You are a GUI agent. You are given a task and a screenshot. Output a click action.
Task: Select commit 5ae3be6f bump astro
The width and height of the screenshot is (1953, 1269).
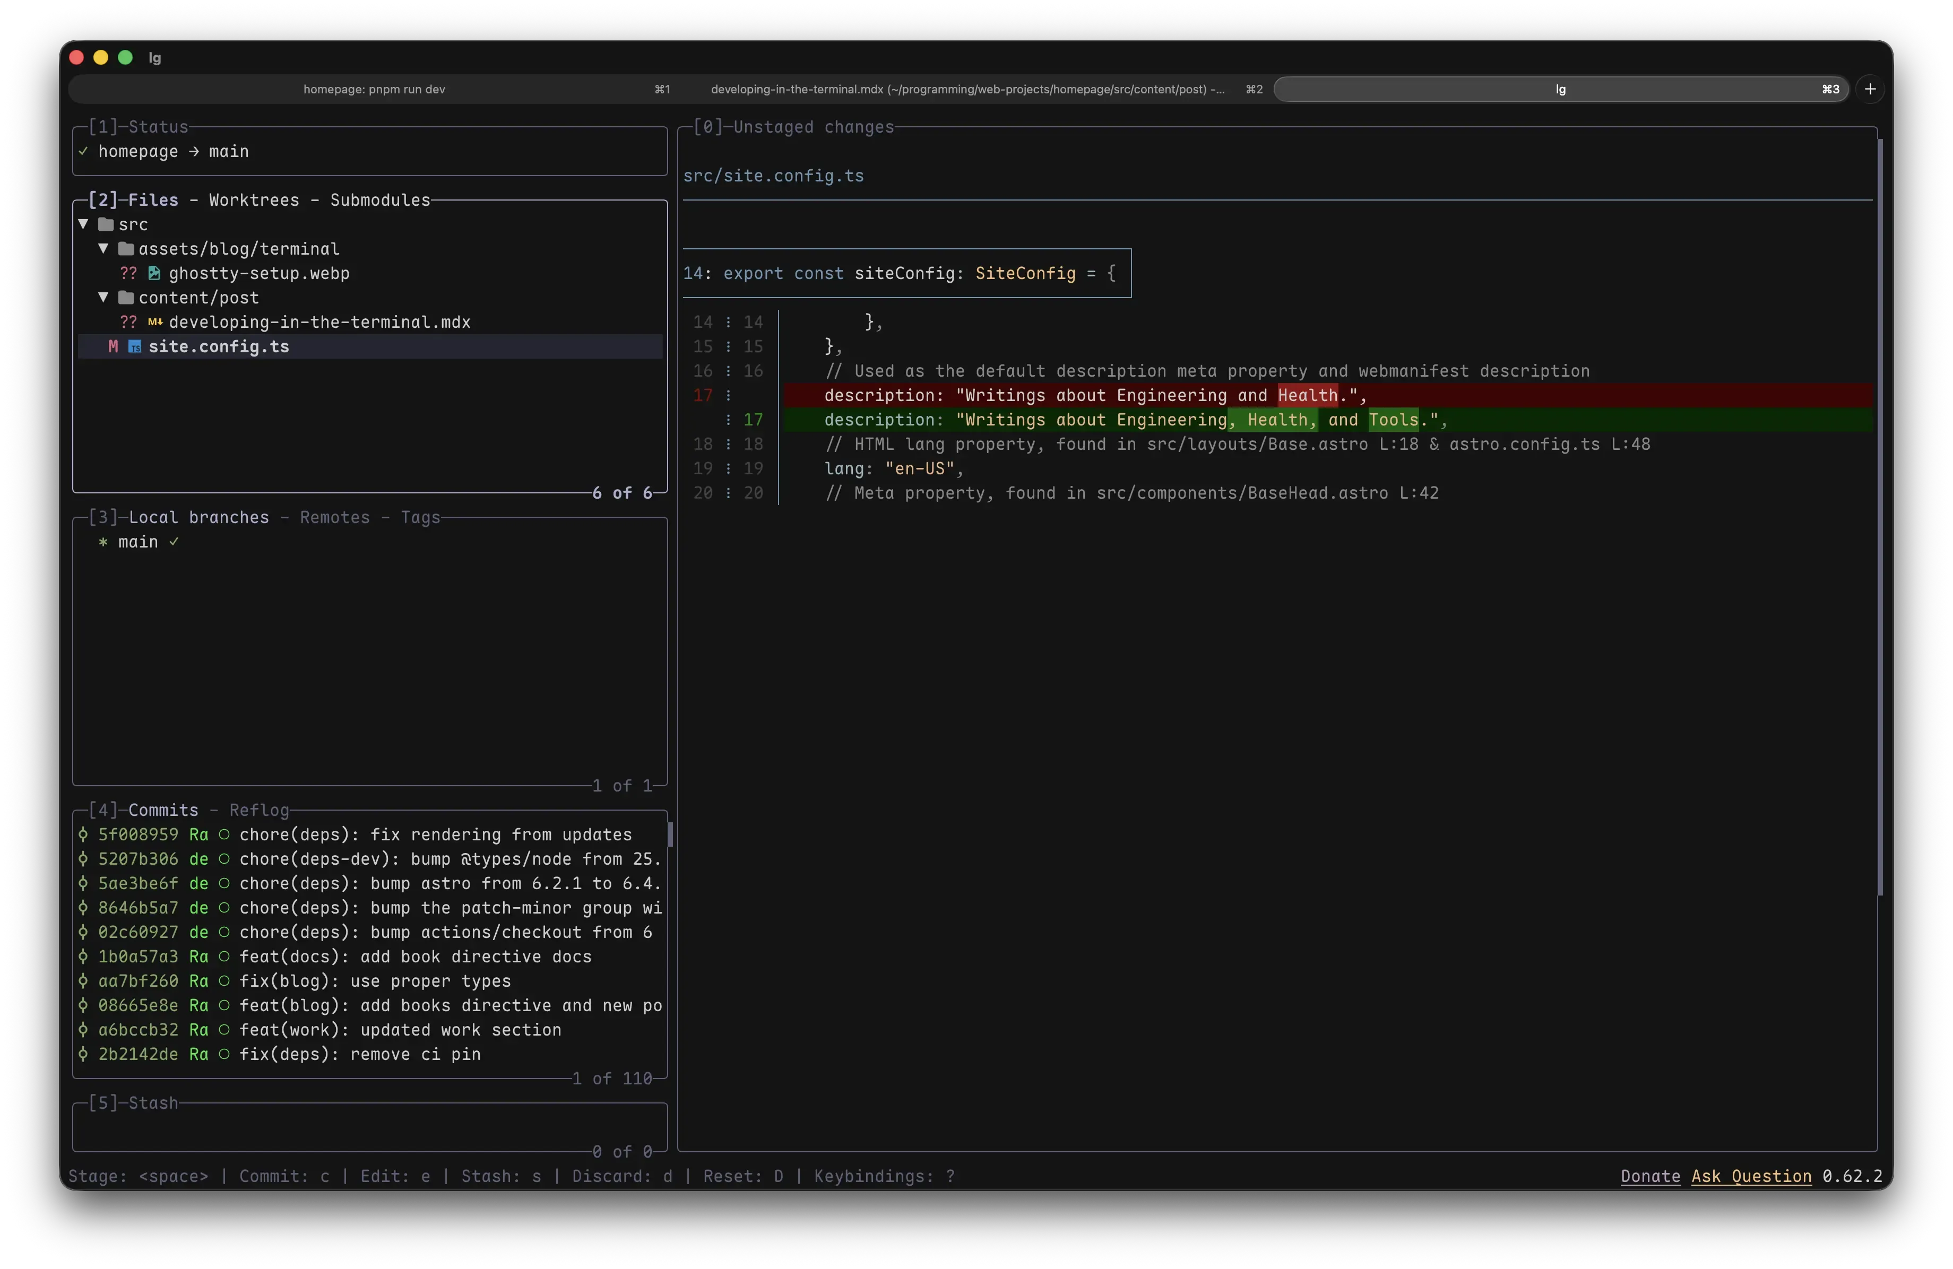pyautogui.click(x=369, y=883)
